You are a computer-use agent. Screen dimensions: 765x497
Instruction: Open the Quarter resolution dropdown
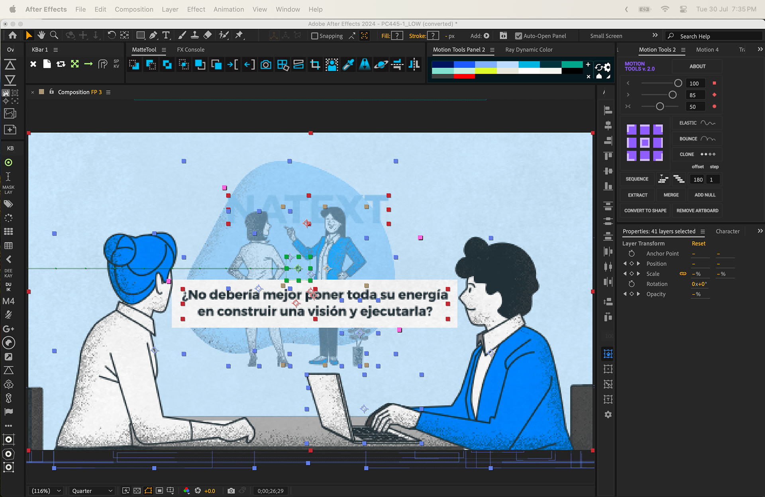(x=92, y=491)
